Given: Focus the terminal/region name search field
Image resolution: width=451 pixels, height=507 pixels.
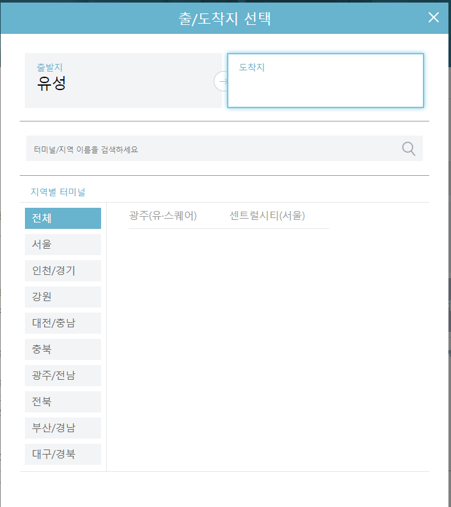Looking at the screenshot, I should [224, 148].
